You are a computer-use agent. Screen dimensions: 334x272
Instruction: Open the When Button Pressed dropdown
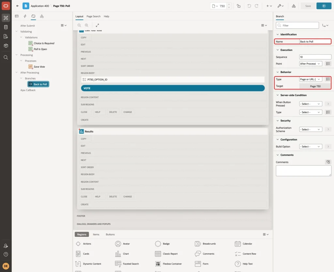[x=311, y=104]
